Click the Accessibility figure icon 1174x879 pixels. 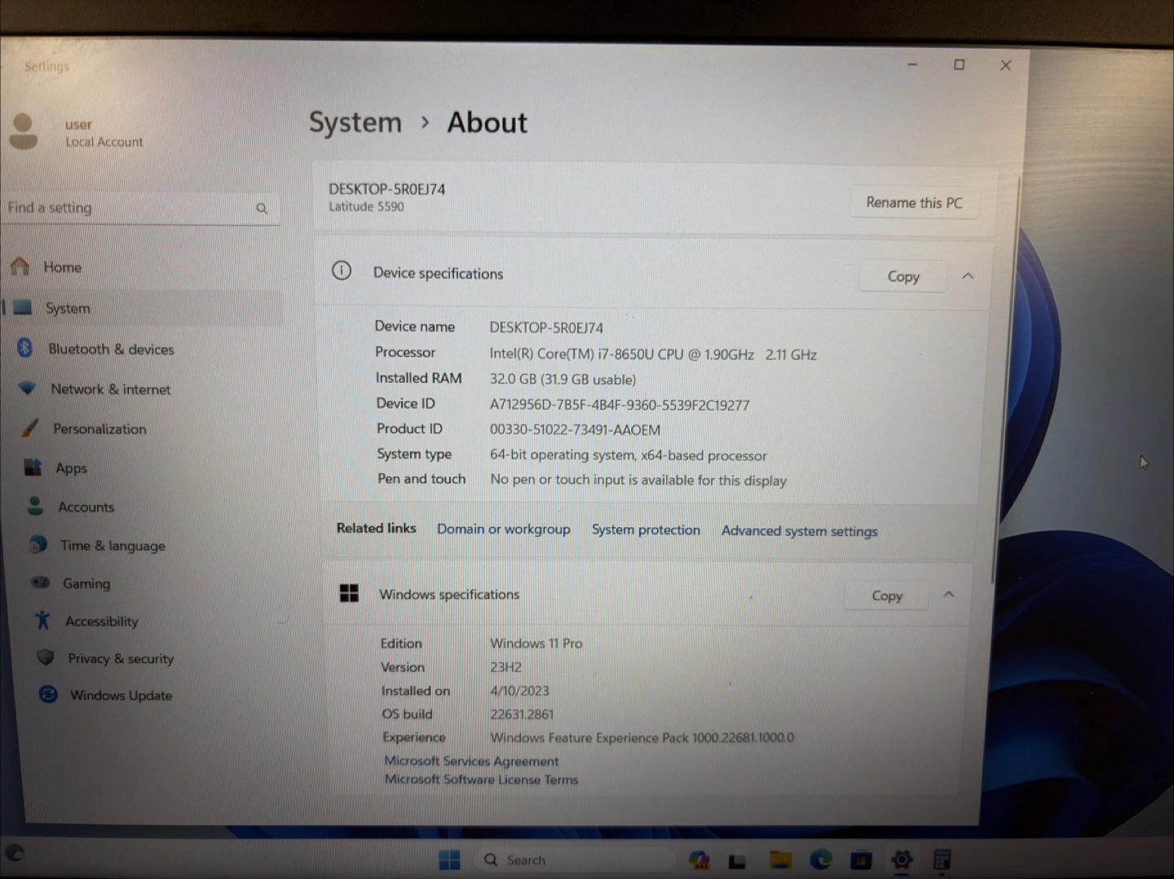[42, 620]
